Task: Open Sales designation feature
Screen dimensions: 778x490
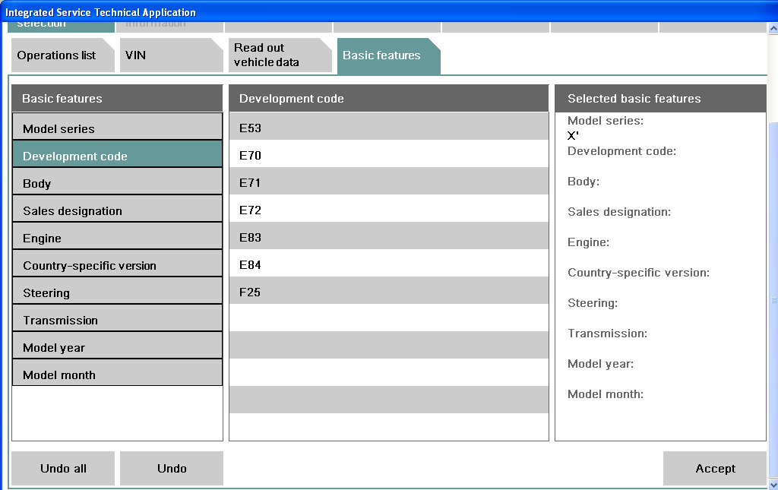Action: point(117,208)
